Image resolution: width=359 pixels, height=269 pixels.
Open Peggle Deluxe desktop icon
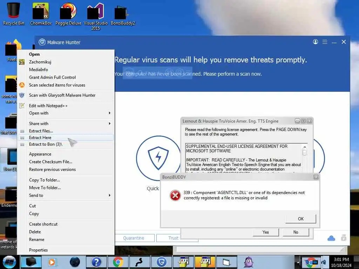point(68,14)
